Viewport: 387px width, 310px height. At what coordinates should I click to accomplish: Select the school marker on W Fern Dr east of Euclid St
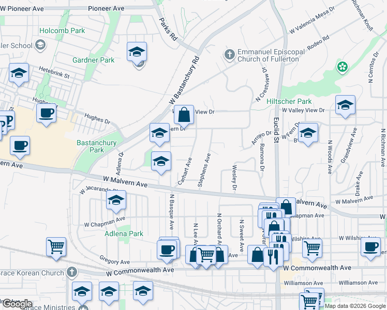(308, 133)
